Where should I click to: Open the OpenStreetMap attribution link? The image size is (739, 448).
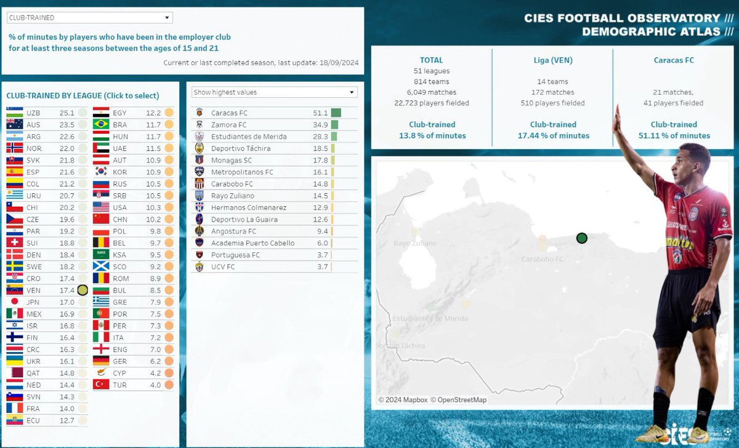[x=458, y=400]
